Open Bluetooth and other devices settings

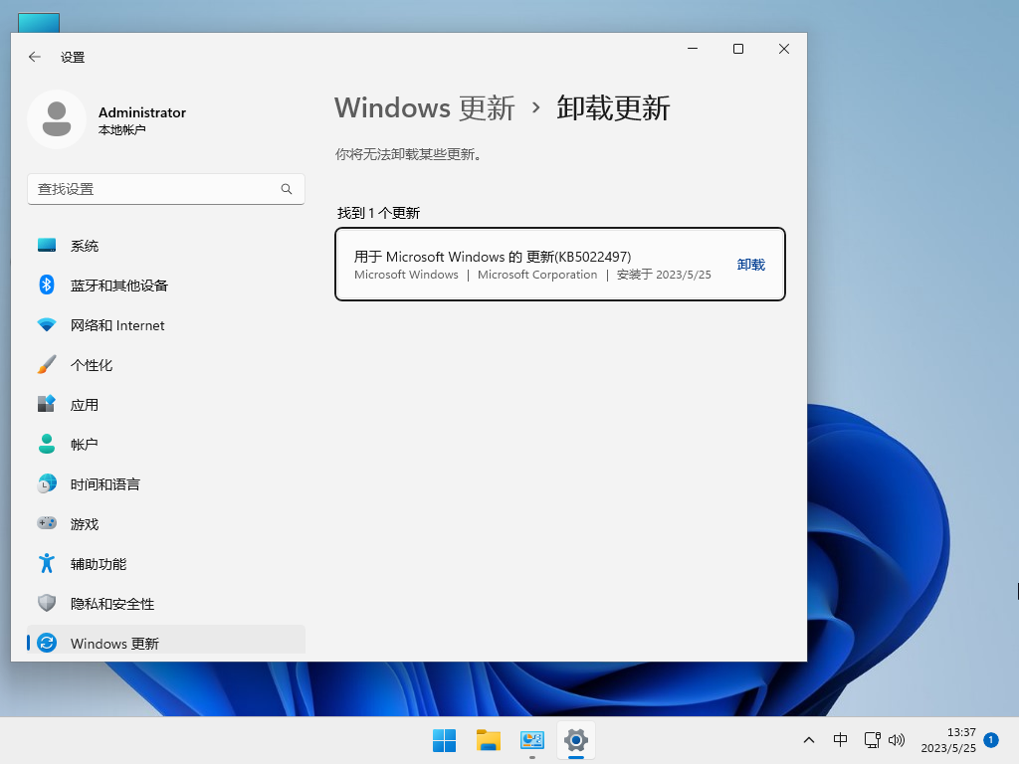[x=119, y=285]
